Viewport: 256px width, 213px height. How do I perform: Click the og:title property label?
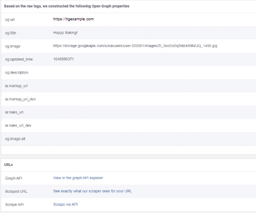[x=10, y=33]
